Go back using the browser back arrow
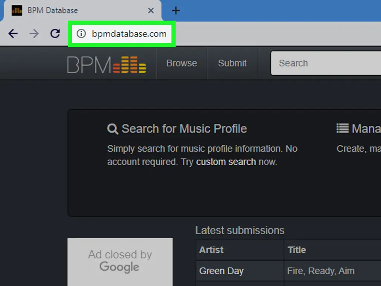The width and height of the screenshot is (381, 286). point(13,34)
